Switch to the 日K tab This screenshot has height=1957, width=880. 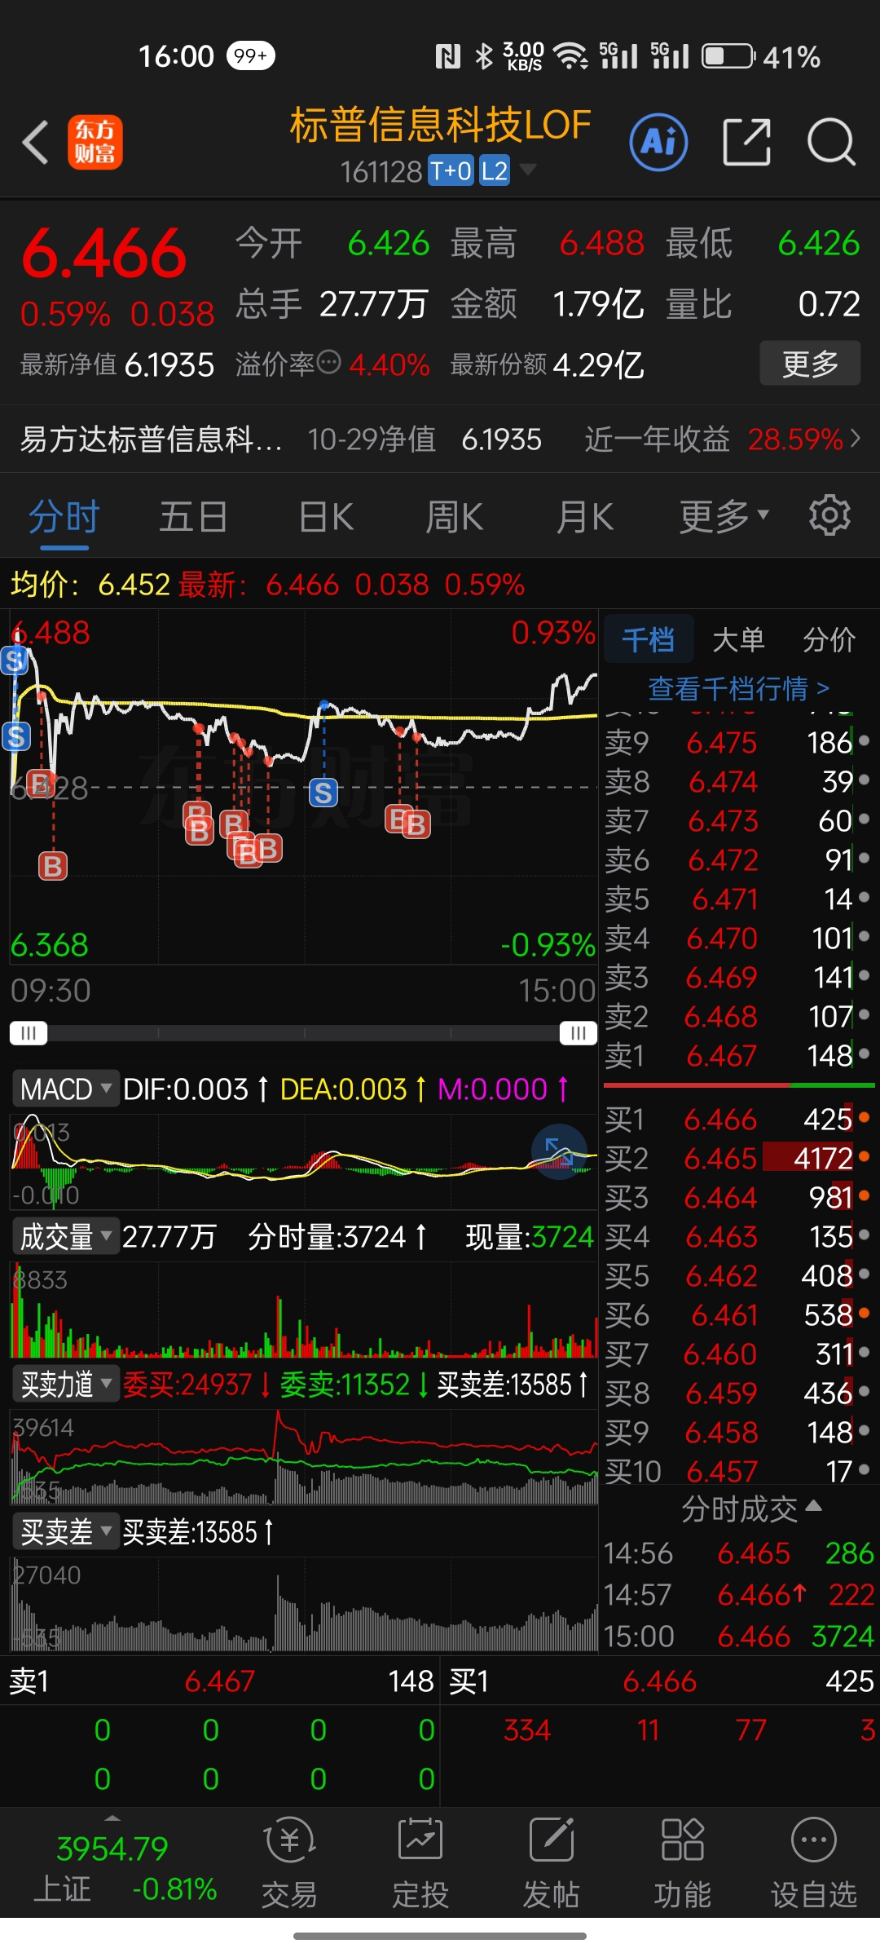[x=326, y=517]
